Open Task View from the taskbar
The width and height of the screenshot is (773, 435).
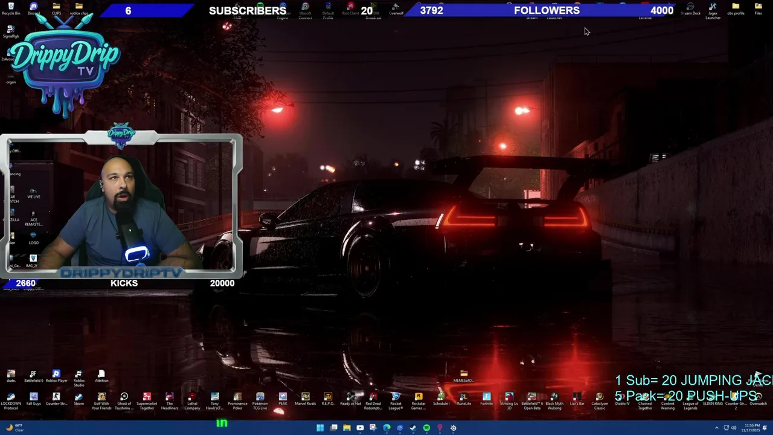(x=333, y=428)
